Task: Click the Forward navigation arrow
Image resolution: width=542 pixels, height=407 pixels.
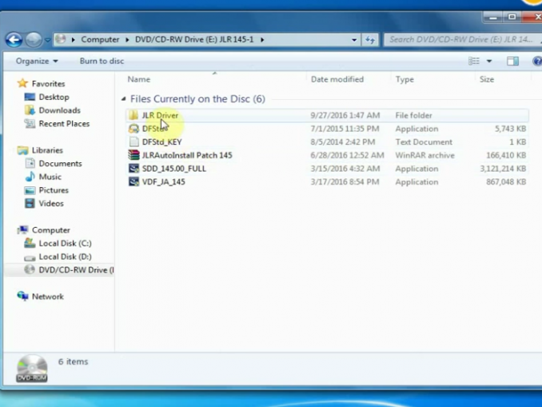Action: click(x=34, y=40)
